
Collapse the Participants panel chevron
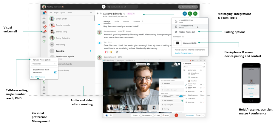[183, 64]
